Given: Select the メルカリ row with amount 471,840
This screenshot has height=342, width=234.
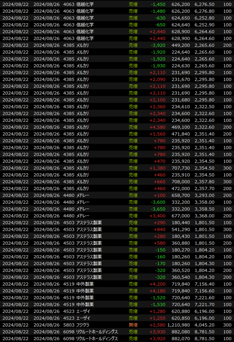Looking at the screenshot, I should tap(117, 134).
